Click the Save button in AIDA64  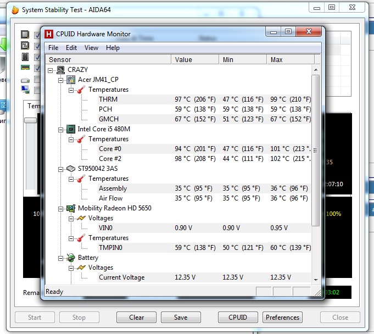click(181, 318)
